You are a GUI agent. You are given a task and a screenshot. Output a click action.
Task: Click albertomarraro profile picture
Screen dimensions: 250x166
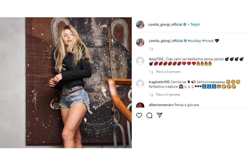pyautogui.click(x=140, y=105)
